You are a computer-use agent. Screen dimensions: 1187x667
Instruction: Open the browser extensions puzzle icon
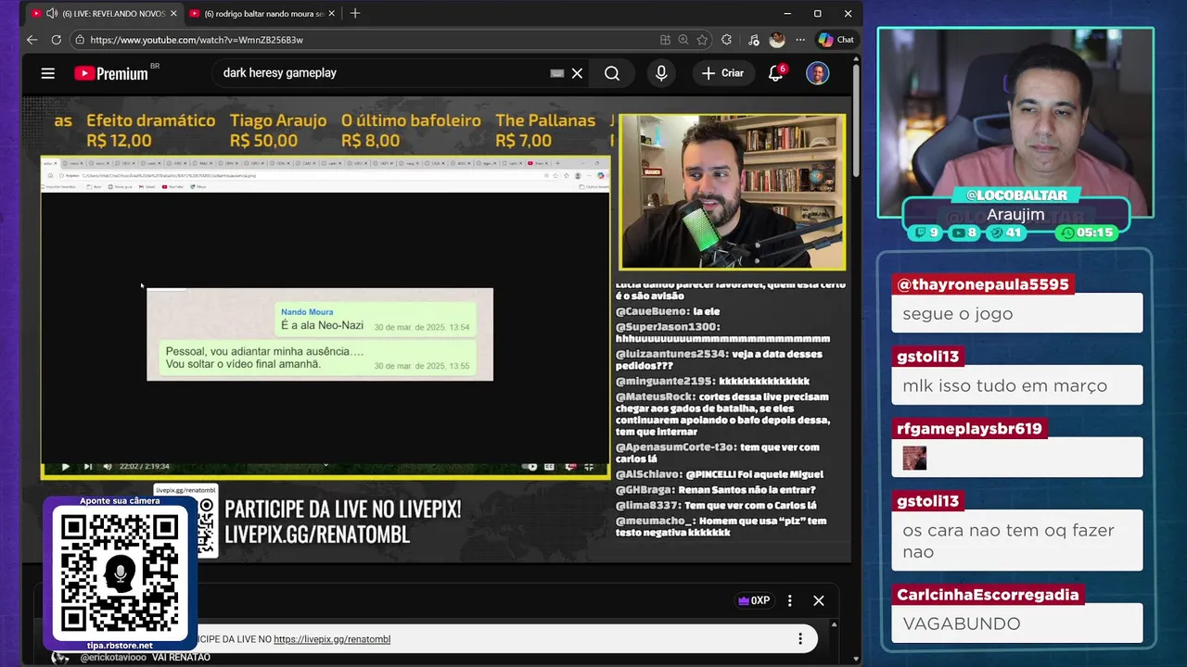pyautogui.click(x=726, y=40)
